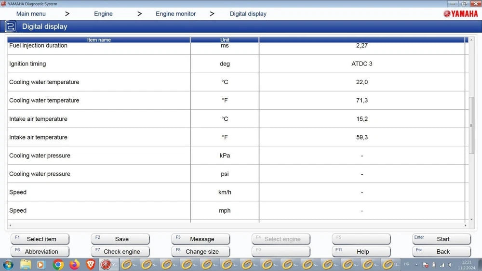This screenshot has height=271, width=482.
Task: Open Brave browser from the taskbar
Action: pyautogui.click(x=91, y=265)
